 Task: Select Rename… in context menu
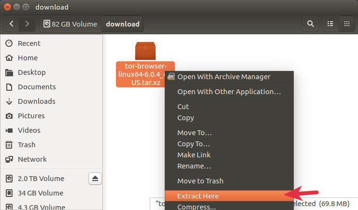point(194,166)
